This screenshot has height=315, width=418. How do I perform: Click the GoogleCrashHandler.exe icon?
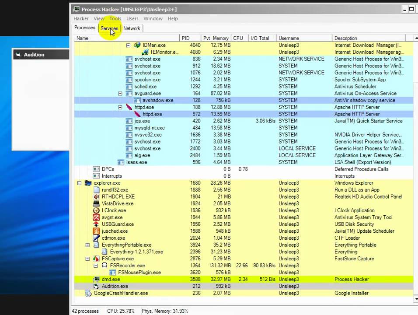[x=88, y=293]
